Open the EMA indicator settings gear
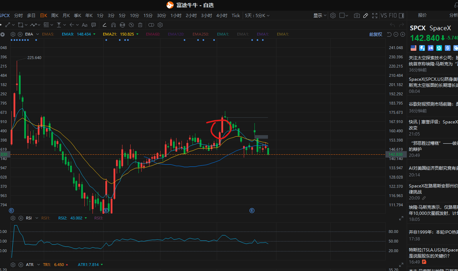This screenshot has width=458, height=271. (x=13, y=34)
